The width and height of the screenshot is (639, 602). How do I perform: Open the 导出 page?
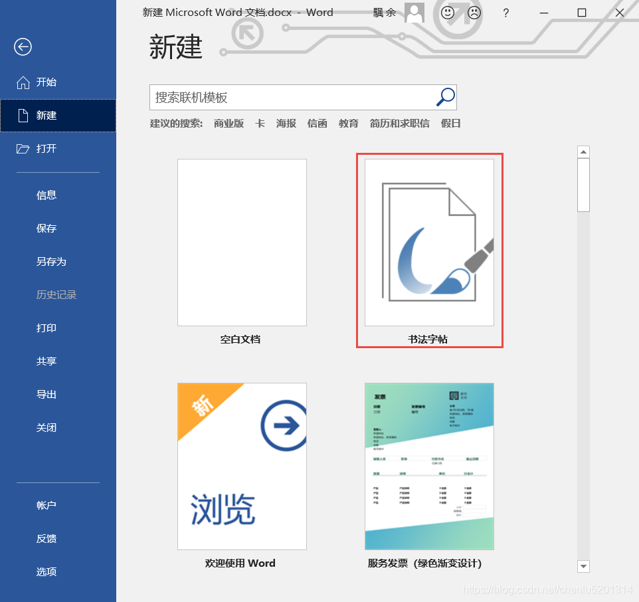(58, 395)
